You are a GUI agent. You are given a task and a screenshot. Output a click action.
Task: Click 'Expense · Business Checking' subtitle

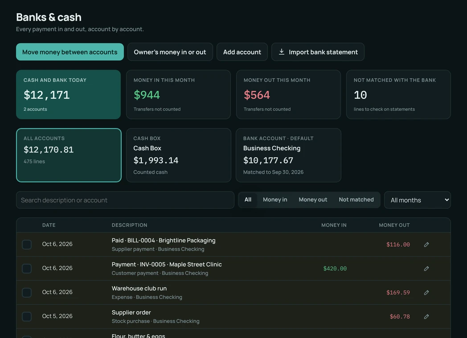tap(147, 297)
